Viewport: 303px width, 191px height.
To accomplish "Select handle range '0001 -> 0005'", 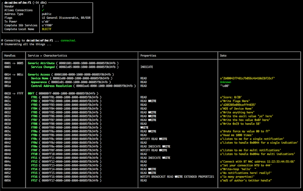I will pyautogui.click(x=14, y=63).
